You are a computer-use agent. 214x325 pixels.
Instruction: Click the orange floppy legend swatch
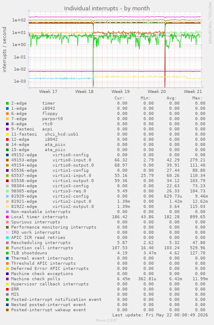7,114
